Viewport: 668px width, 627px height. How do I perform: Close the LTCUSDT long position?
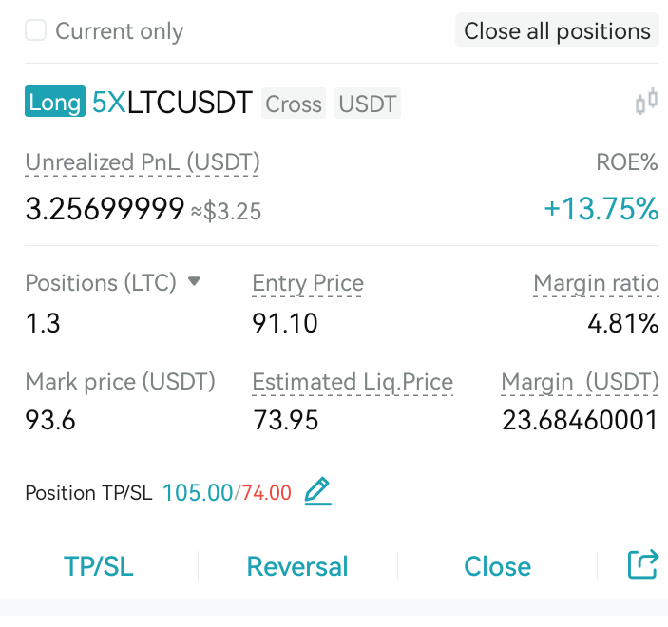coord(497,566)
